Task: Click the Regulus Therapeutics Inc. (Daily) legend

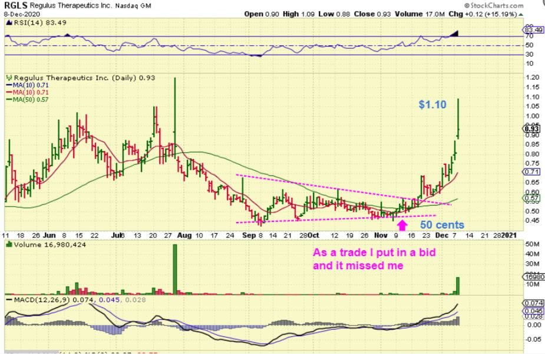Action: coord(84,78)
